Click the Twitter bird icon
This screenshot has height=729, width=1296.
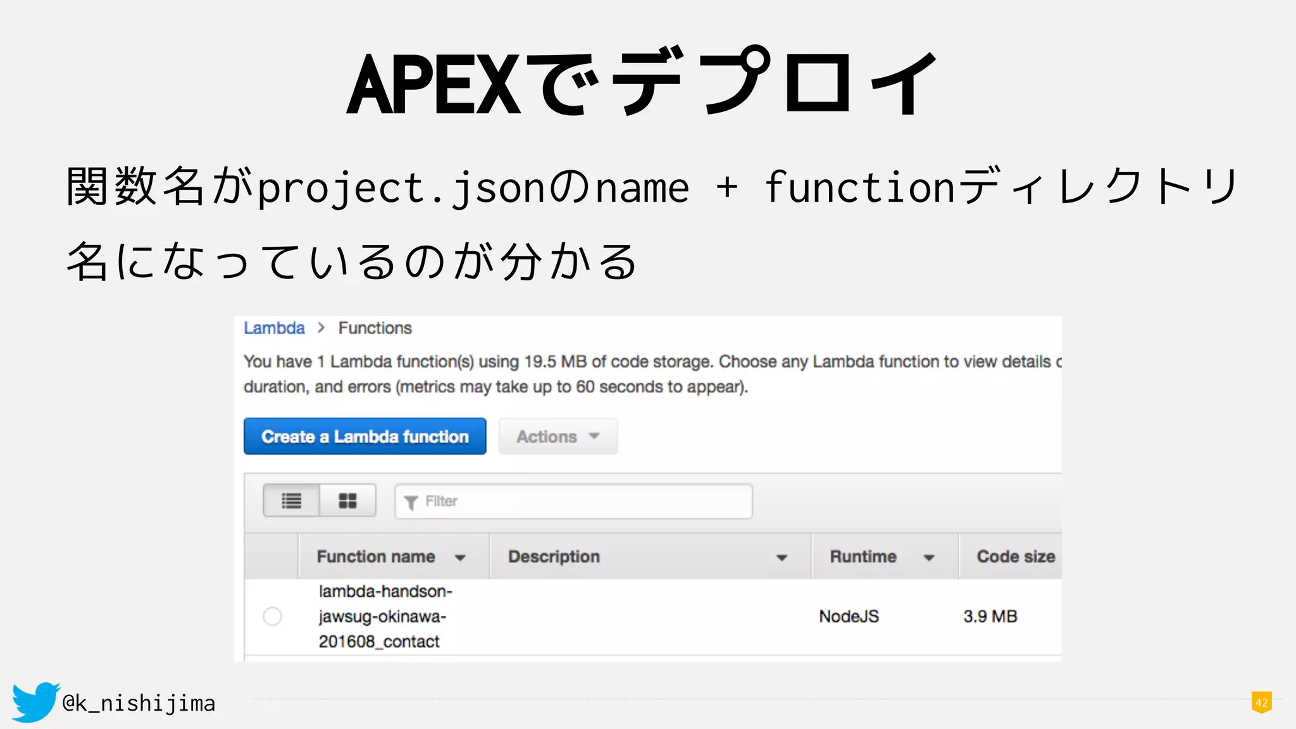point(35,702)
